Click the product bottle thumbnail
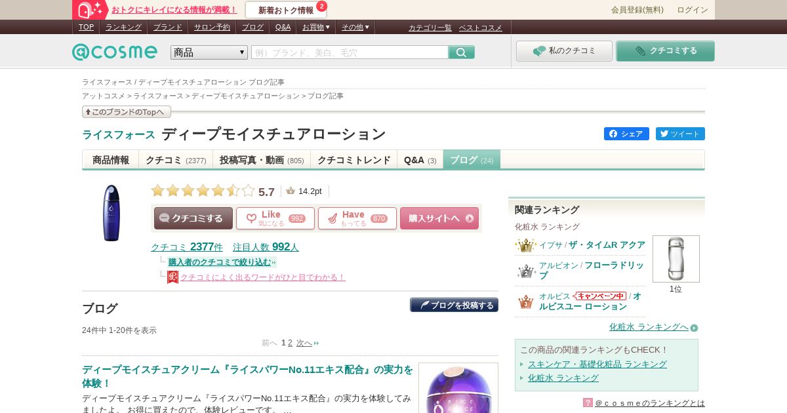Screen dimensions: 787x413 point(111,213)
